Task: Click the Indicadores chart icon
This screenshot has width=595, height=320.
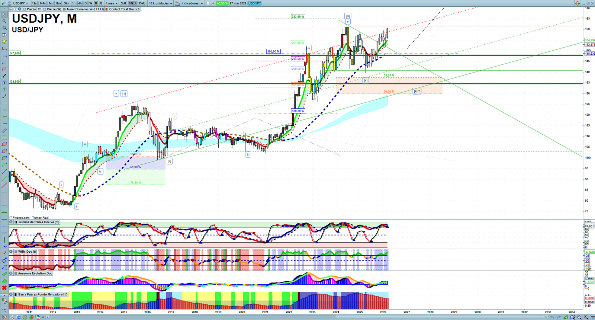Action: [178, 3]
